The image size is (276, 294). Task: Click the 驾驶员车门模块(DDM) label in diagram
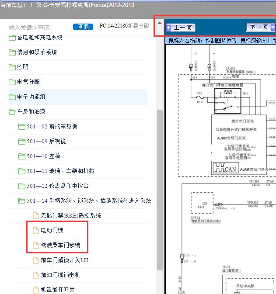[206, 221]
